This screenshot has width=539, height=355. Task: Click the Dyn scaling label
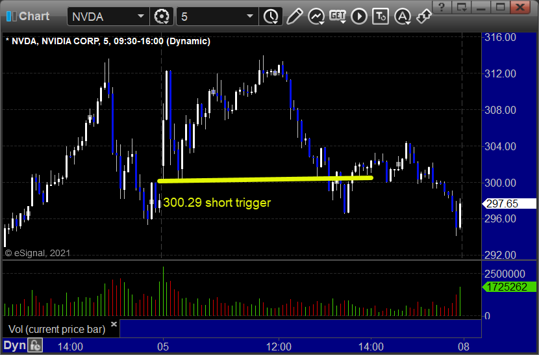click(14, 345)
